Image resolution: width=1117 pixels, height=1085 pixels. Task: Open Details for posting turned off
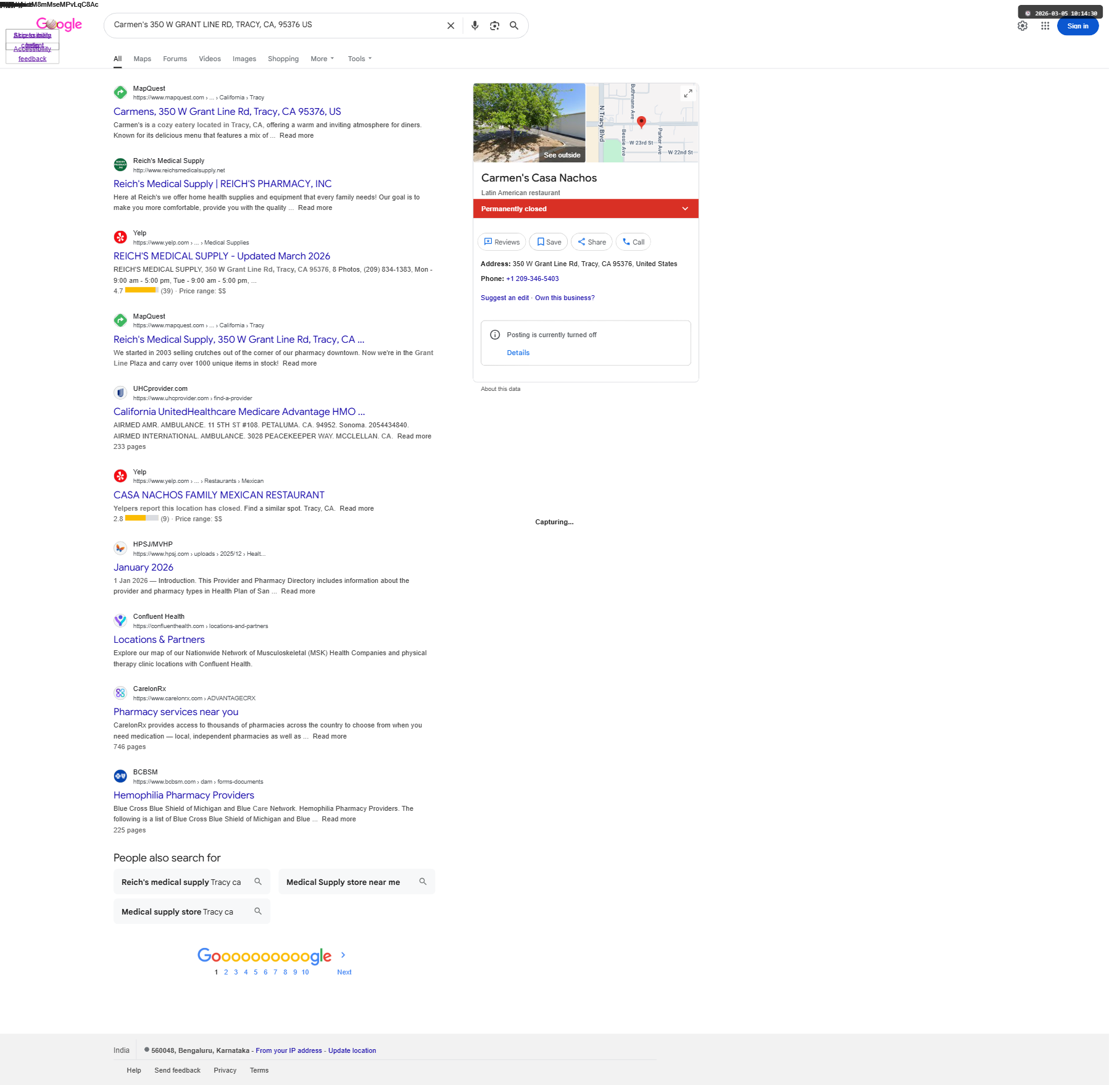pos(518,353)
